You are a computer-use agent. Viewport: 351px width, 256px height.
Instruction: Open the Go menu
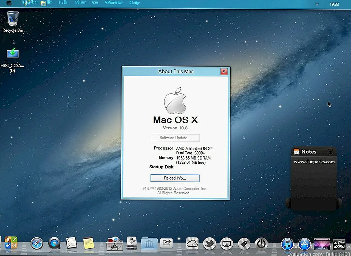tap(95, 2)
